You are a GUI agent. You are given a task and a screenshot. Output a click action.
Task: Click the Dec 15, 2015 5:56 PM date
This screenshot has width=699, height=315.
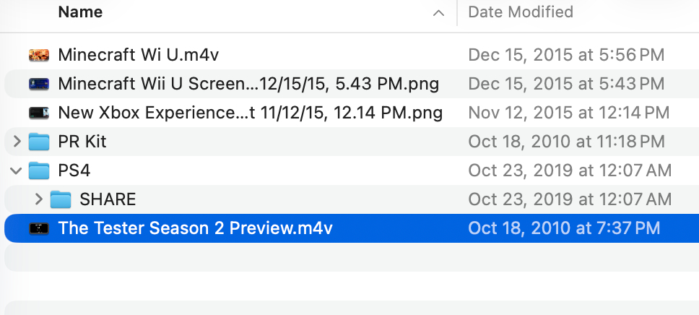pyautogui.click(x=566, y=55)
